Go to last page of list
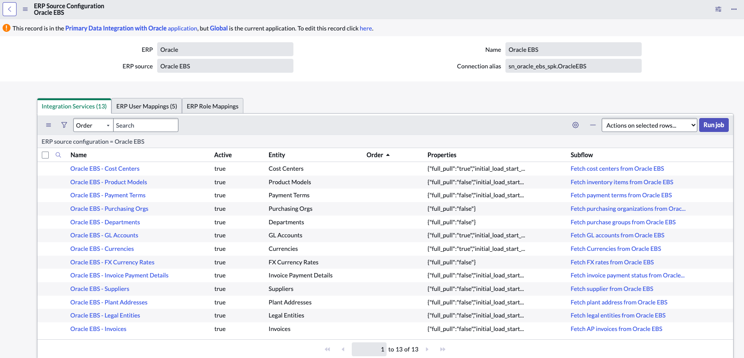The height and width of the screenshot is (358, 744). pos(443,349)
